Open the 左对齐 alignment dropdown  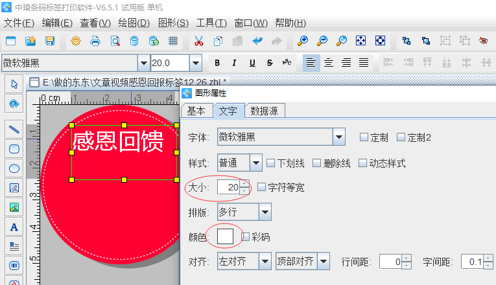(x=265, y=261)
